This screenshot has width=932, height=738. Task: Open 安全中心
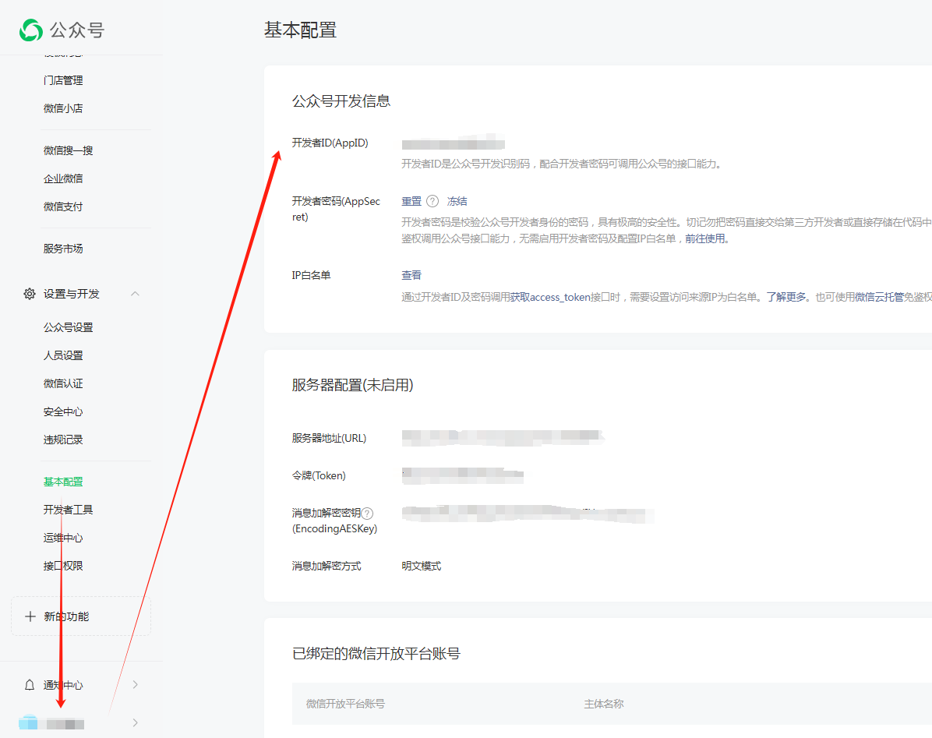[x=63, y=411]
